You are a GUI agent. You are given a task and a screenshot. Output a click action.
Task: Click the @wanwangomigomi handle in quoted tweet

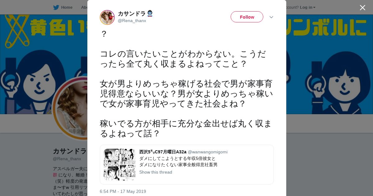[208, 152]
